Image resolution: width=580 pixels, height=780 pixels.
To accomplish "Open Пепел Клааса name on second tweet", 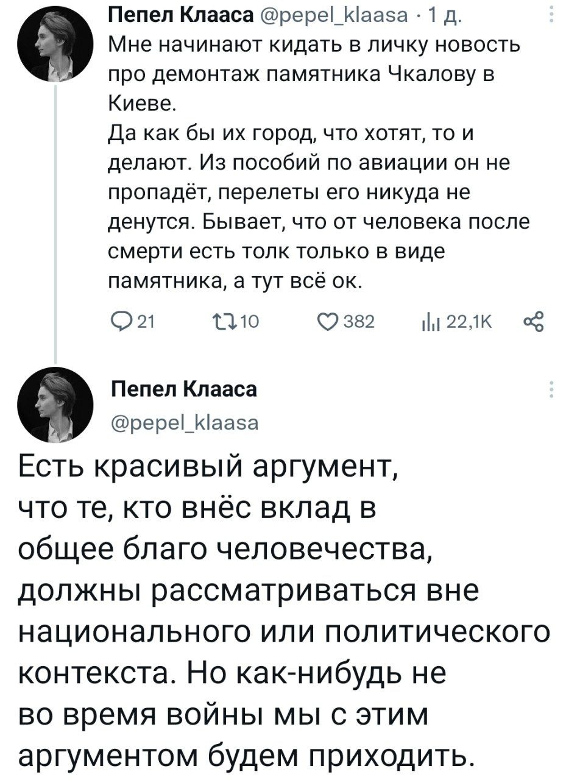I will point(184,389).
